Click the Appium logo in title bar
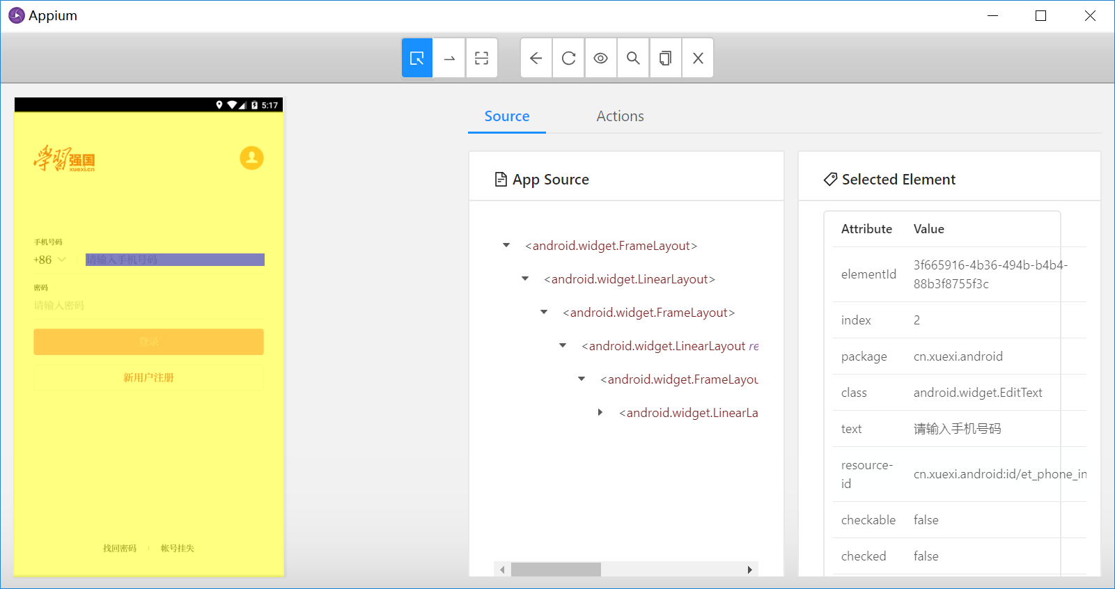The height and width of the screenshot is (589, 1115). [x=16, y=15]
